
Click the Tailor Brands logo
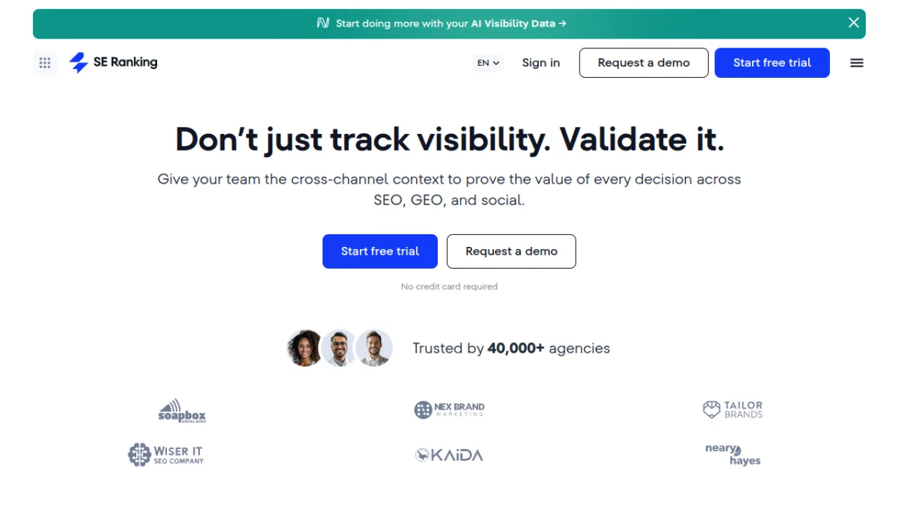[x=732, y=410]
